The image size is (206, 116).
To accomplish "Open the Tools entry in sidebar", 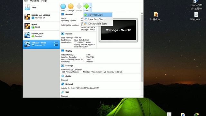I will coord(41,7).
